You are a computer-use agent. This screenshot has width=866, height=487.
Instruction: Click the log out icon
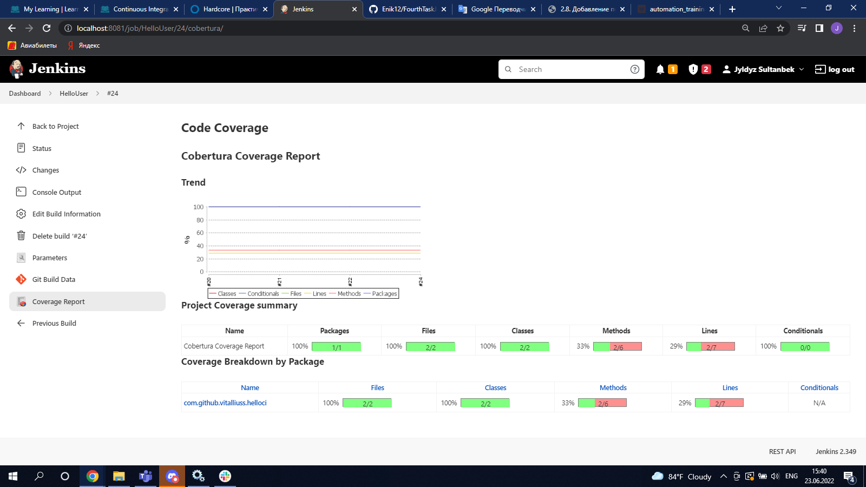pos(820,69)
